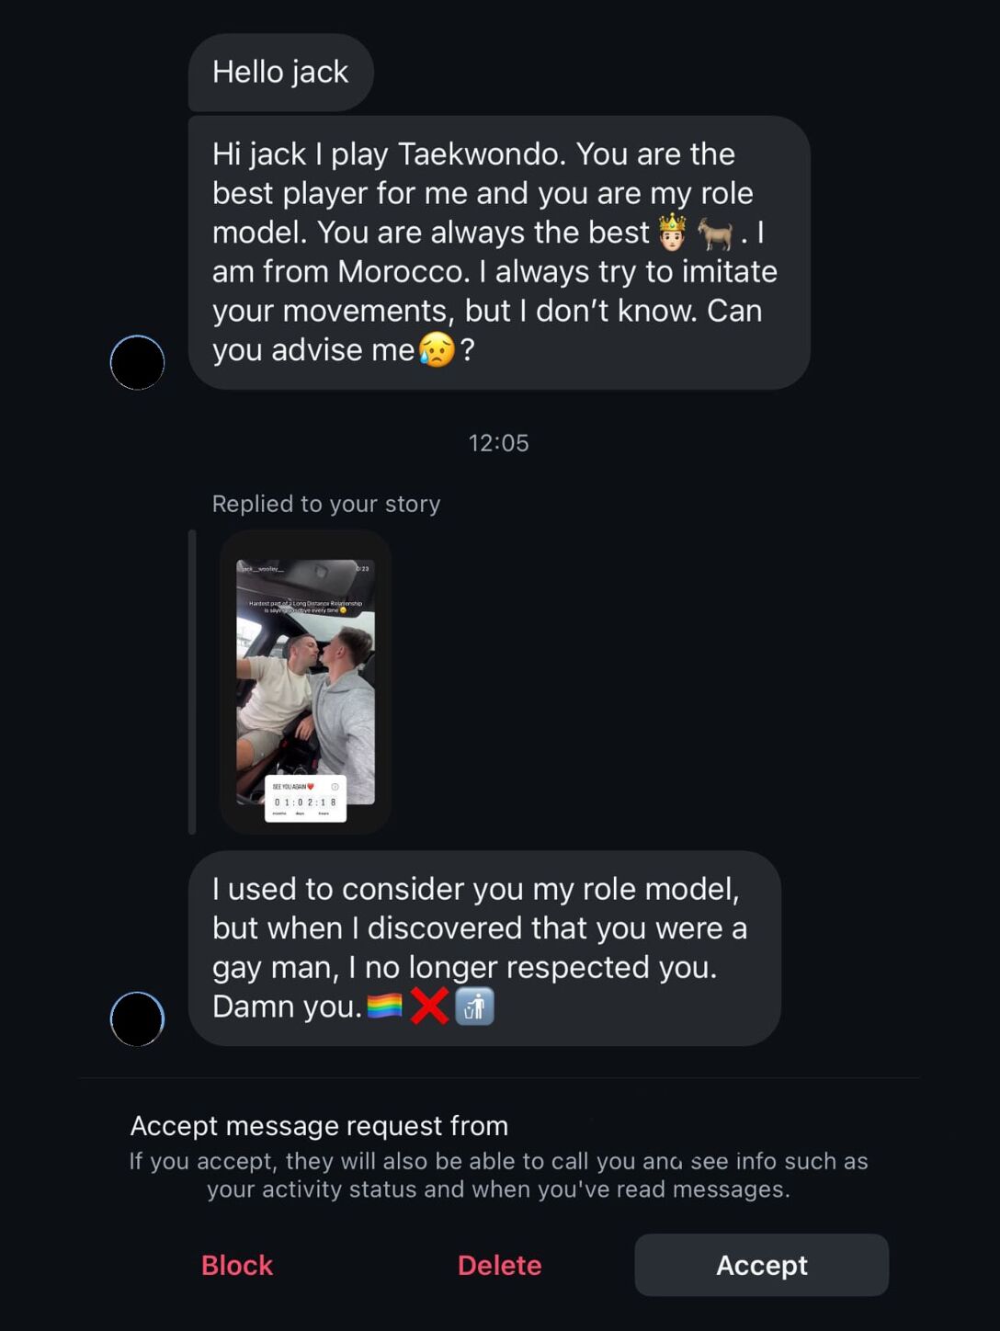Click the crying face emoji
The image size is (1000, 1331).
tap(437, 350)
